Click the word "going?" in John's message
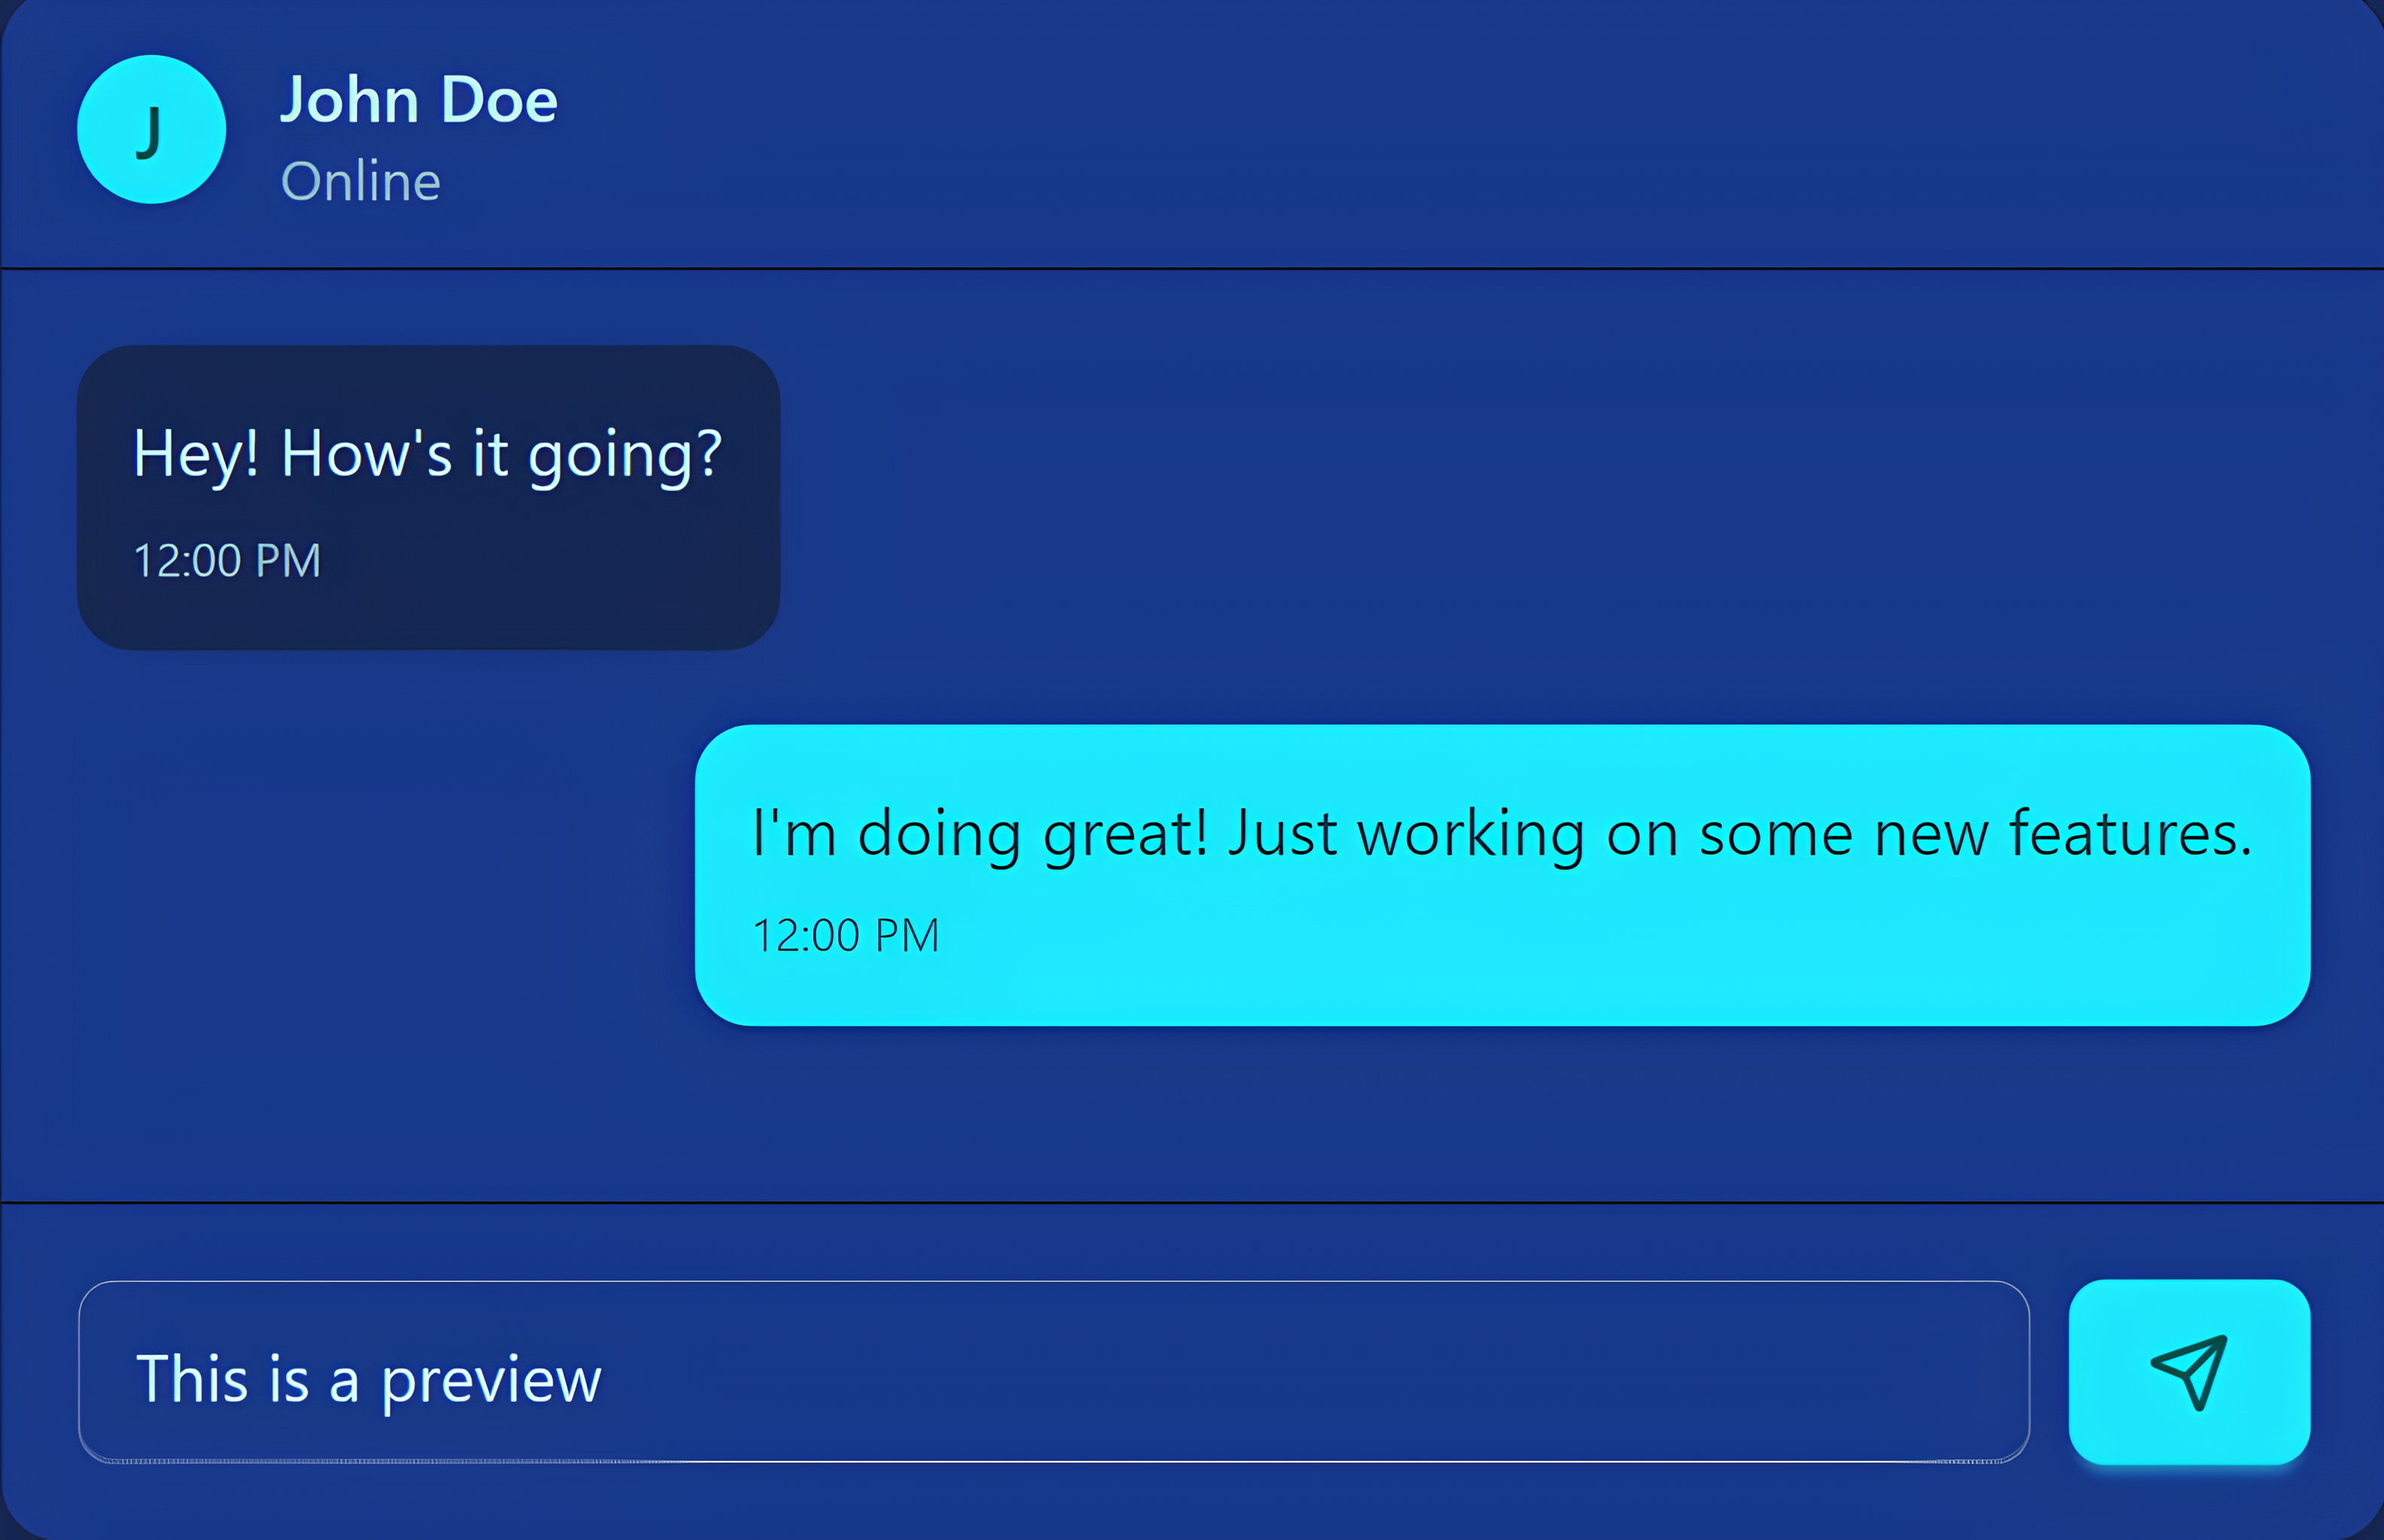The width and height of the screenshot is (2384, 1540). tap(624, 456)
